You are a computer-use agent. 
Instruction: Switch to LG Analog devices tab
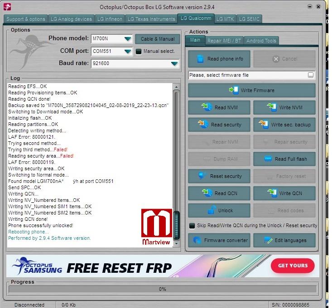(x=72, y=19)
